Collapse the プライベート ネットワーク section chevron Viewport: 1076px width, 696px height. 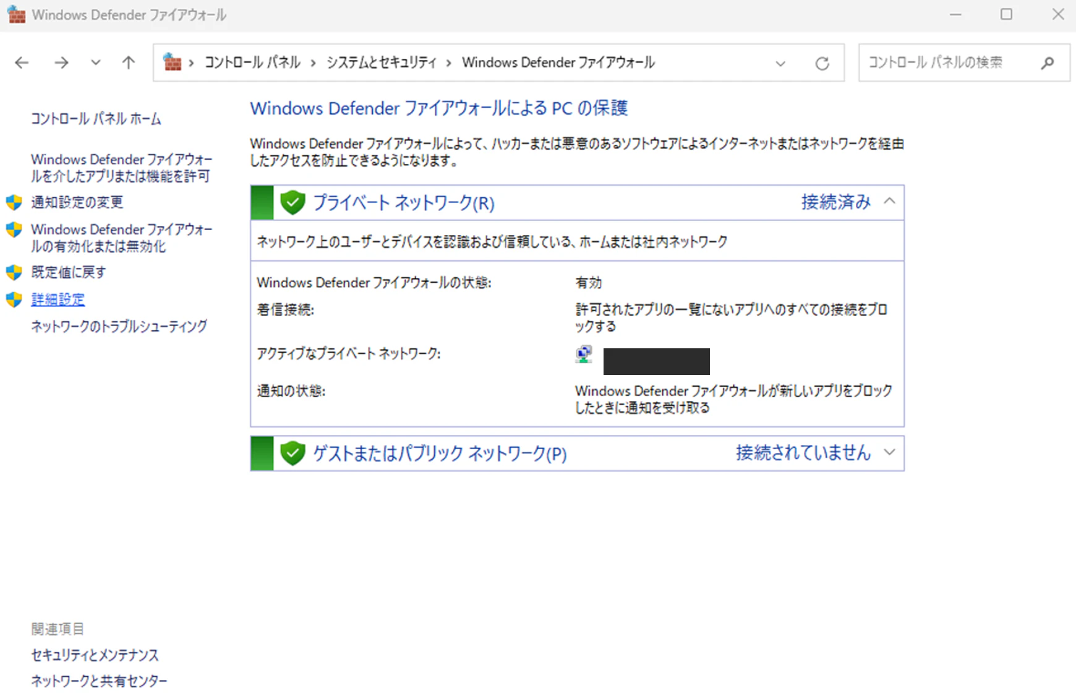tap(889, 201)
